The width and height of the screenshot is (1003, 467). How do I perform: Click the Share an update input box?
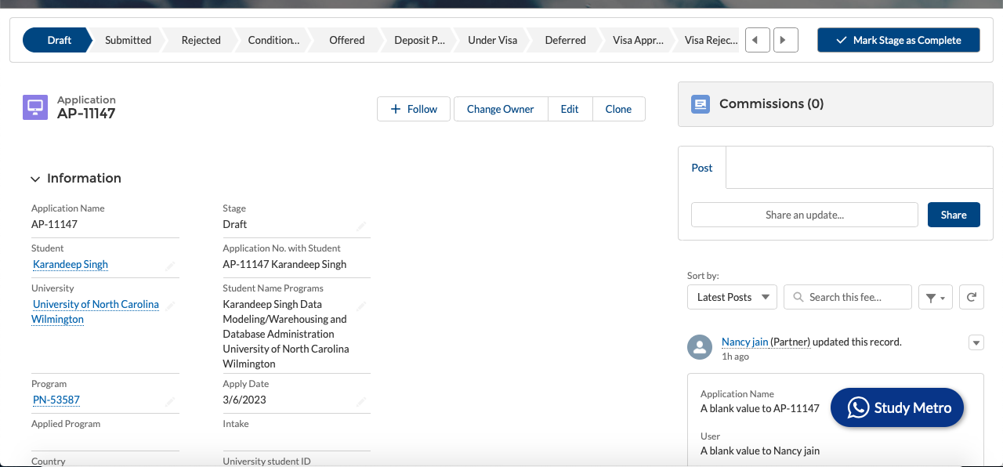point(804,215)
